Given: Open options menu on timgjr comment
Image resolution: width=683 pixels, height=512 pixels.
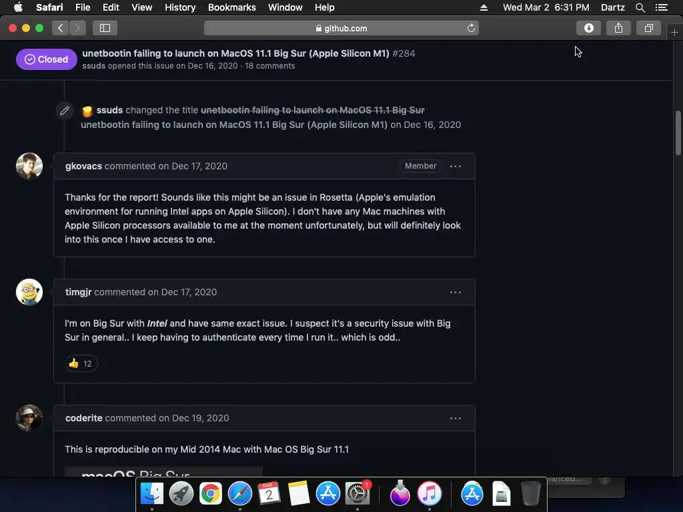Looking at the screenshot, I should point(455,292).
